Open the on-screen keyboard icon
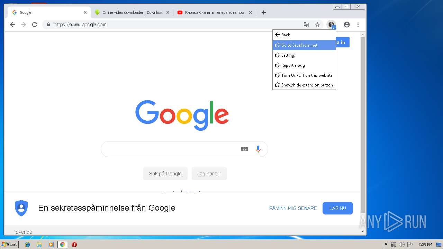 coord(245,149)
